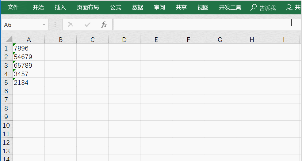Select column F header
The image size is (302, 161).
(188, 39)
